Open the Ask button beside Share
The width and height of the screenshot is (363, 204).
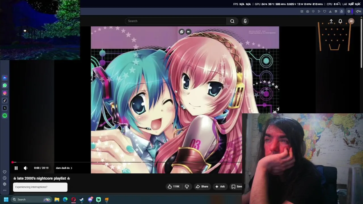pyautogui.click(x=220, y=186)
